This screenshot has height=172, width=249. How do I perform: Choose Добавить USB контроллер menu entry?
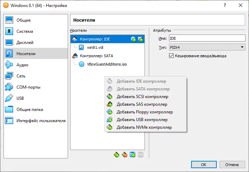point(143,120)
